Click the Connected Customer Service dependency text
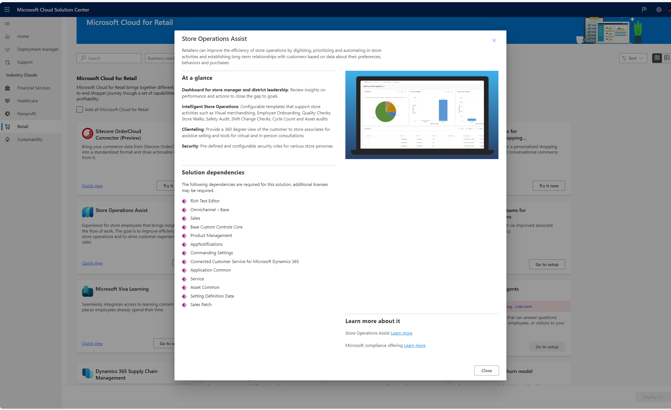 pos(244,261)
